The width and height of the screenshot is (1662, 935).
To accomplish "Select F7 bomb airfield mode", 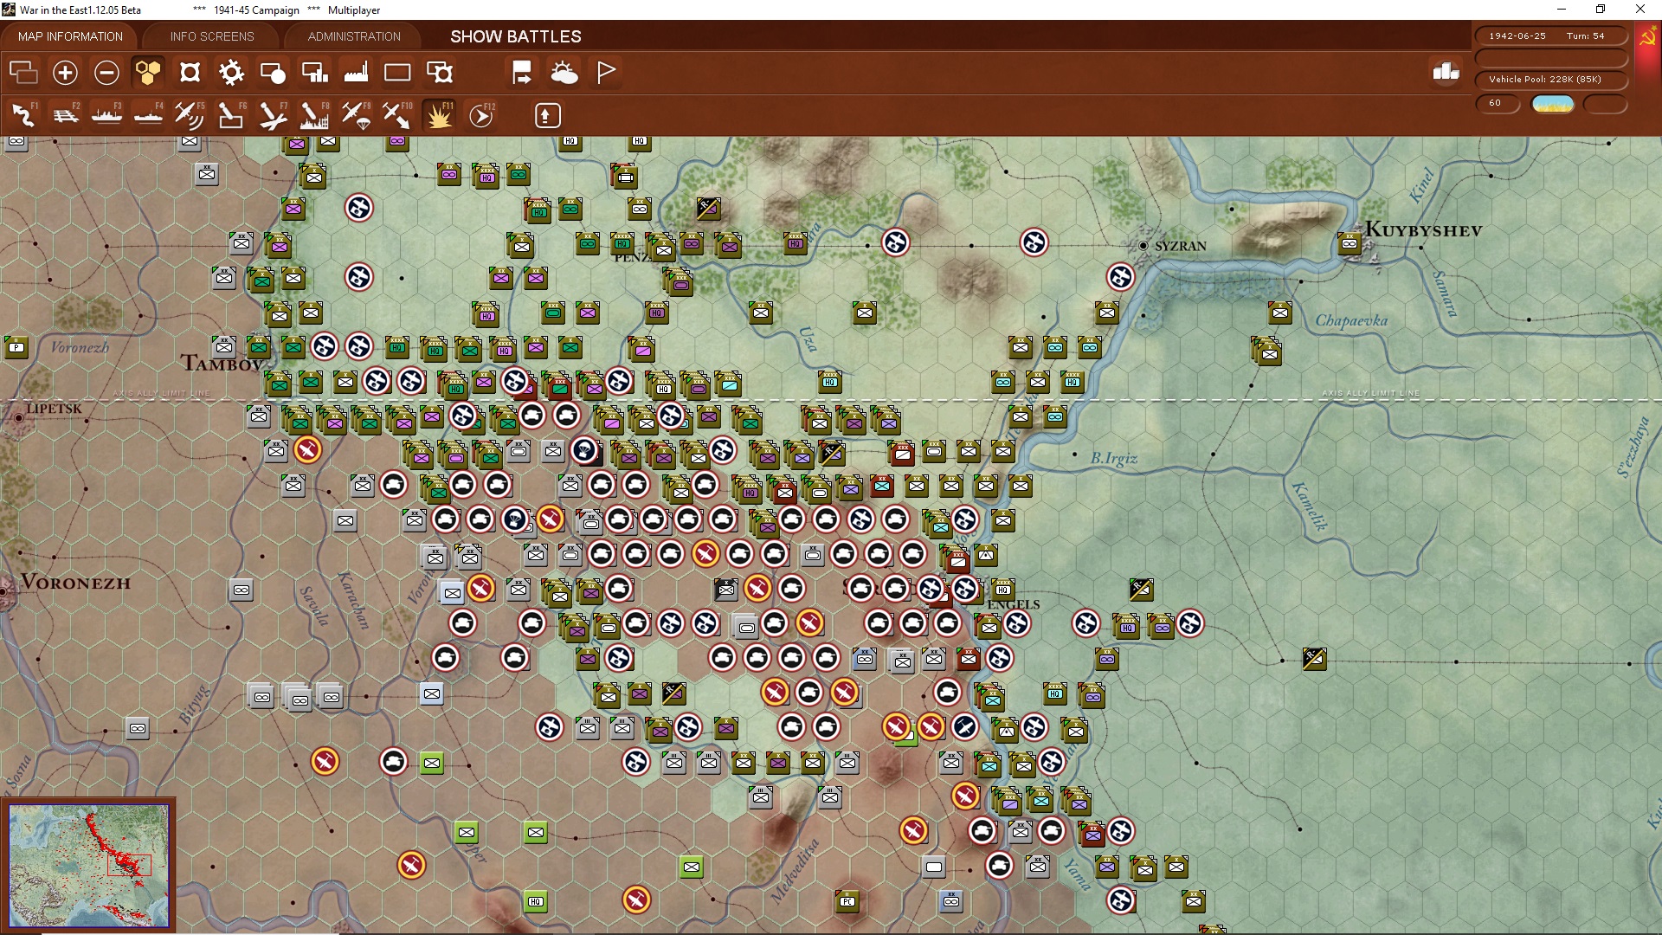I will coord(273,115).
